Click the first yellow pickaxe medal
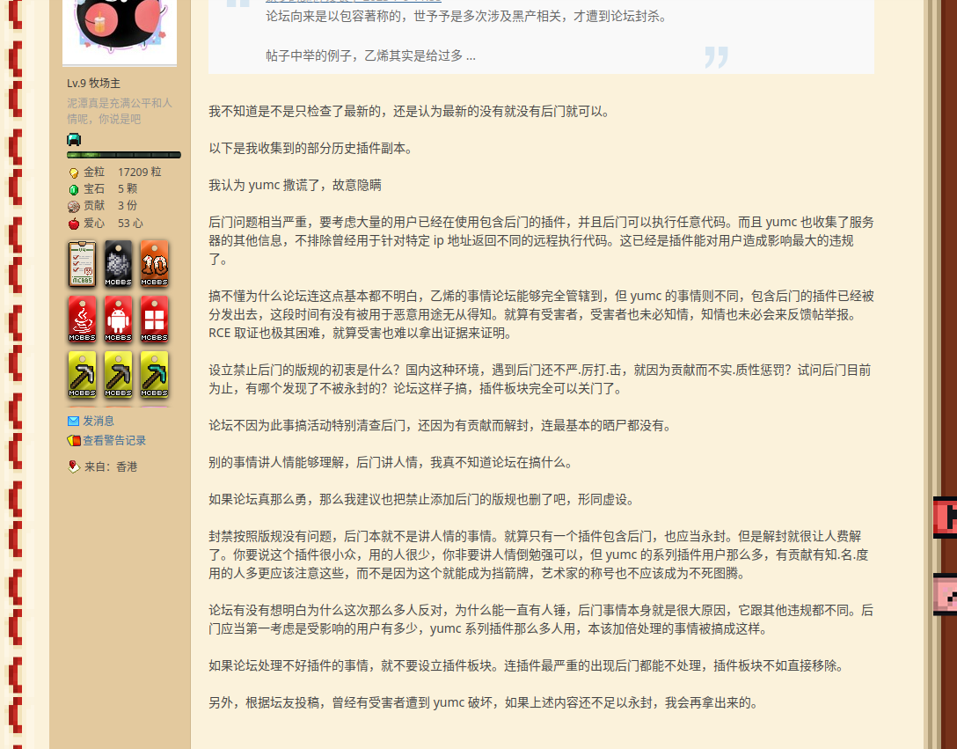The height and width of the screenshot is (749, 957). coord(82,374)
